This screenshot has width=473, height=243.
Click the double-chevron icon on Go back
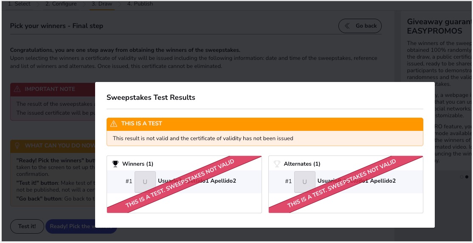click(347, 26)
